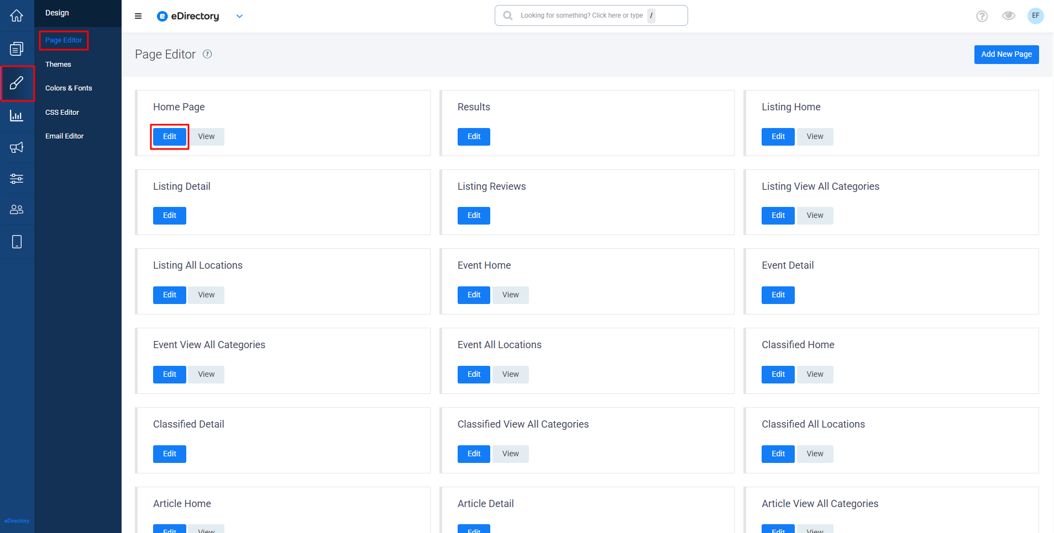Edit the Results page

click(x=474, y=137)
